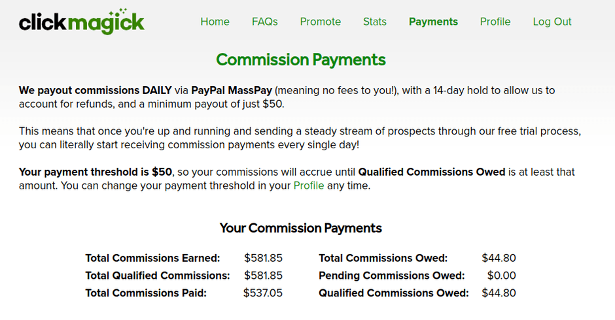
Task: Click the Total Qualified Commissions label
Action: point(158,276)
